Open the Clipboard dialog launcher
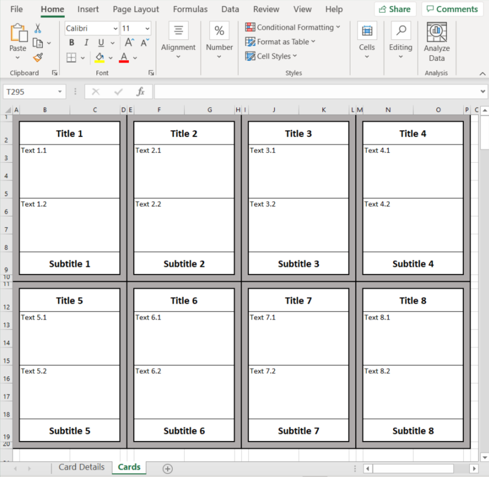The height and width of the screenshot is (477, 489). pos(55,73)
